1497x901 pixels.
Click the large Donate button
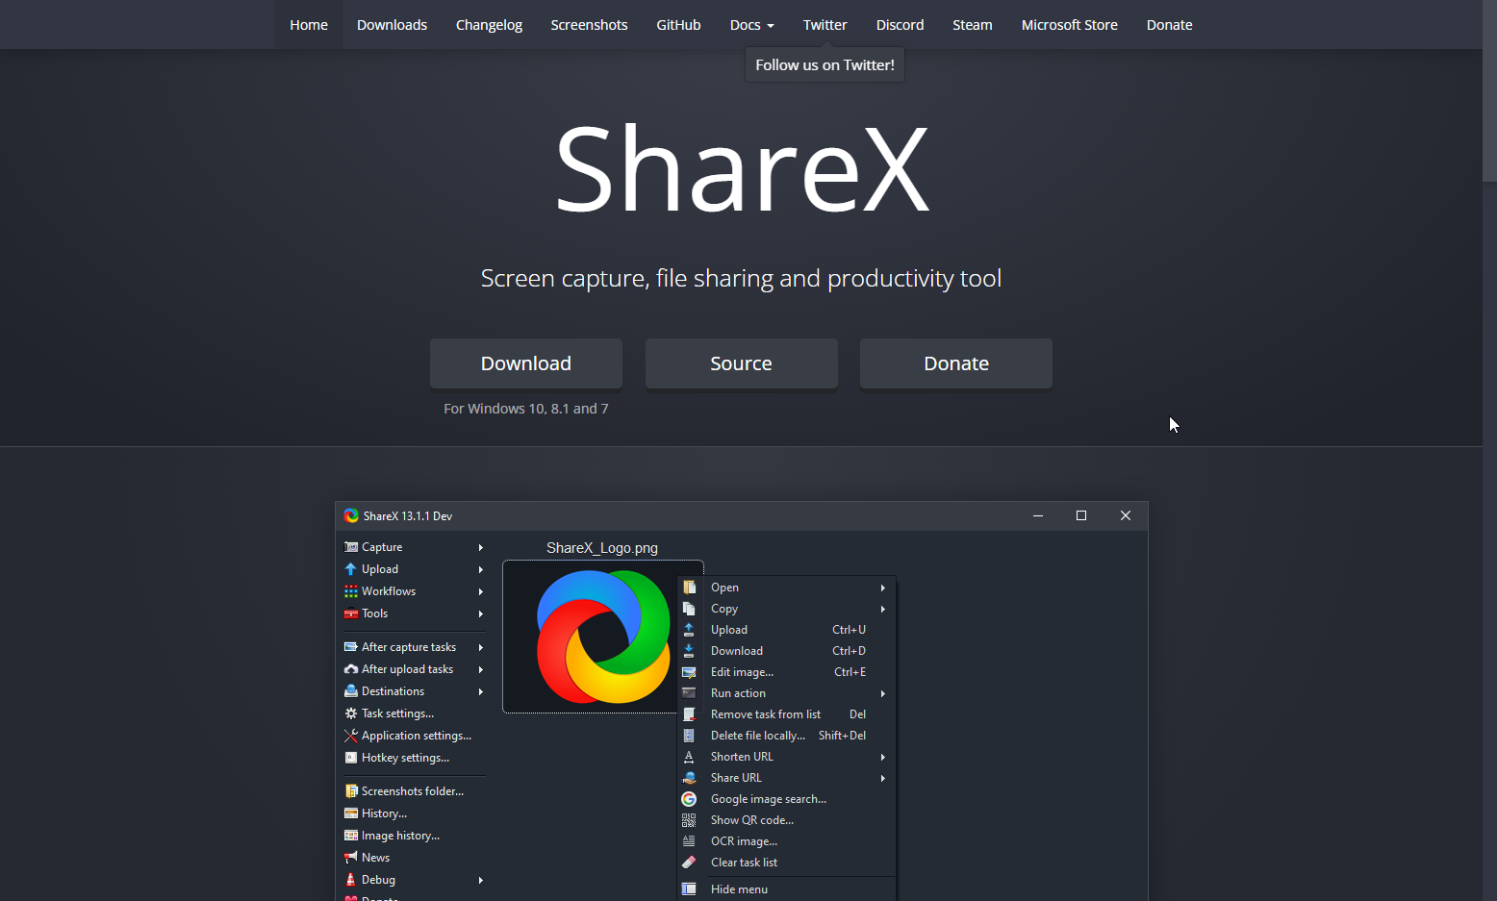tap(956, 363)
